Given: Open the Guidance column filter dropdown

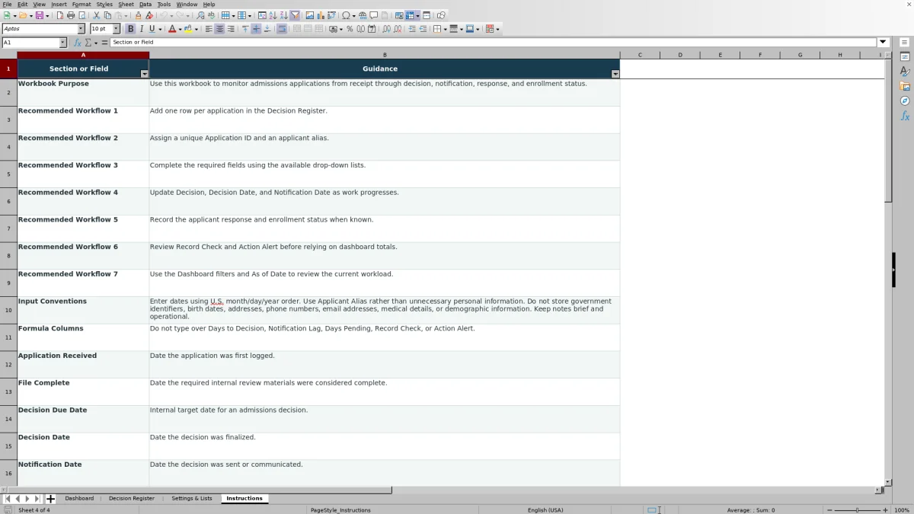Looking at the screenshot, I should [x=615, y=74].
